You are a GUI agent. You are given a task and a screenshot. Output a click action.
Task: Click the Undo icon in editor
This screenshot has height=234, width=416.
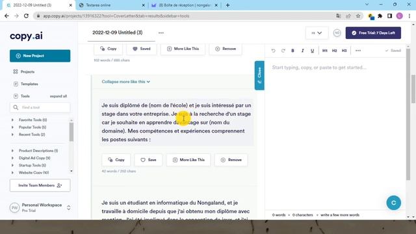pyautogui.click(x=273, y=51)
